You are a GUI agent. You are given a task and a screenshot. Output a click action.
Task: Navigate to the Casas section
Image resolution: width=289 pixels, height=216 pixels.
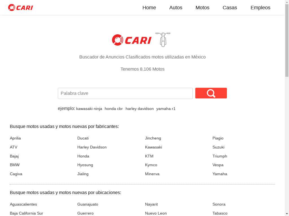pyautogui.click(x=230, y=8)
